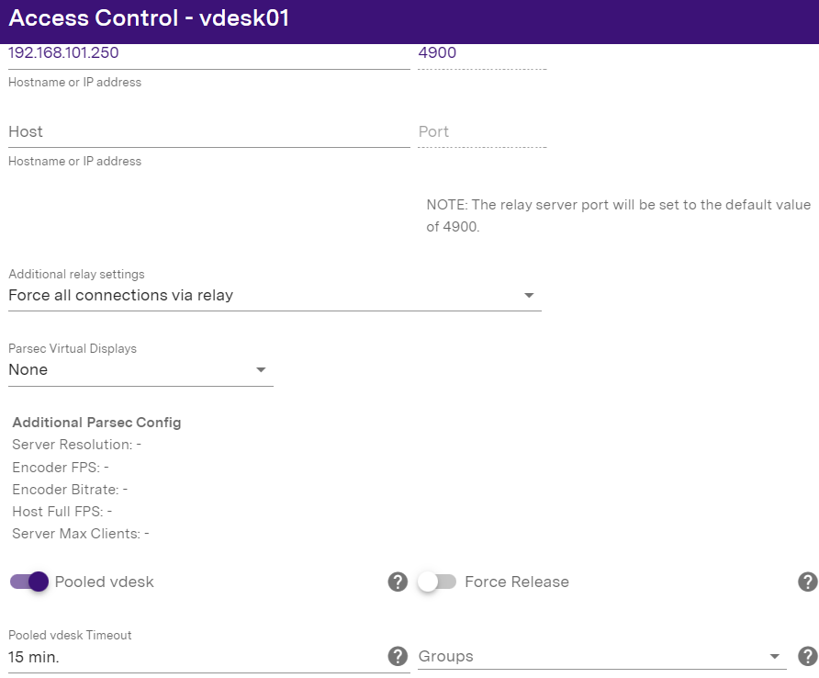The height and width of the screenshot is (678, 819).
Task: Select the empty Port input field
Action: 482,132
